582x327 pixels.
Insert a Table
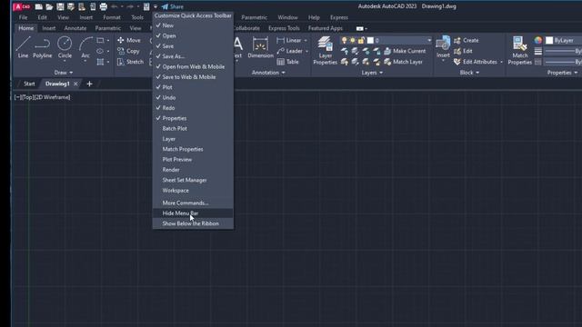[287, 62]
